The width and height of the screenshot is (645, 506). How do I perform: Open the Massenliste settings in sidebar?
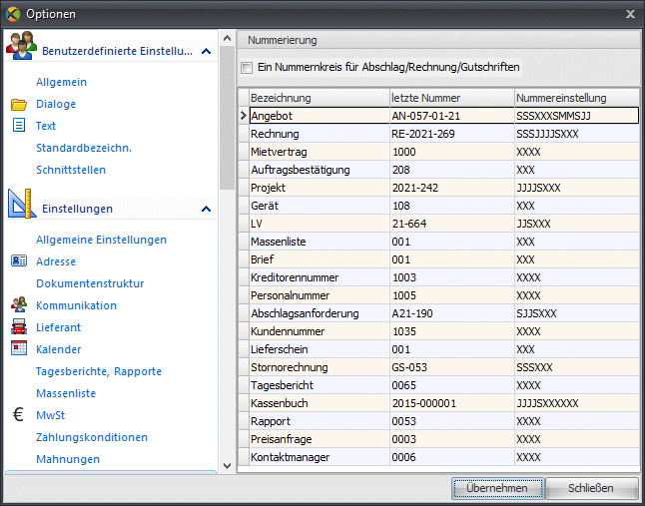pyautogui.click(x=66, y=393)
